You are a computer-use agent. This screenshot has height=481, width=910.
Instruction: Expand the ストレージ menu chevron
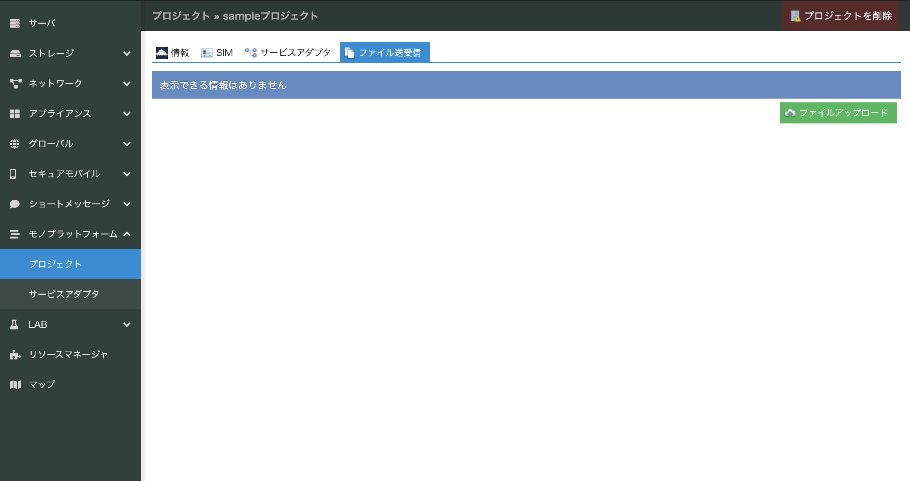pyautogui.click(x=127, y=53)
